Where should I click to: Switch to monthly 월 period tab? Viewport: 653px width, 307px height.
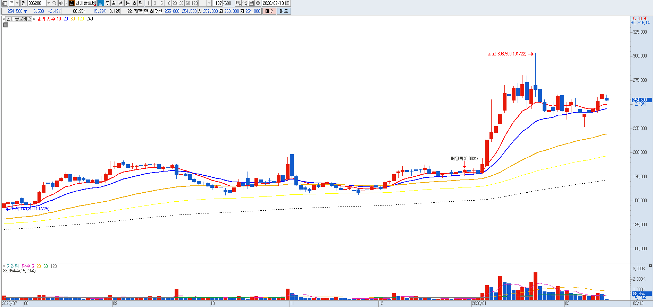pos(114,3)
